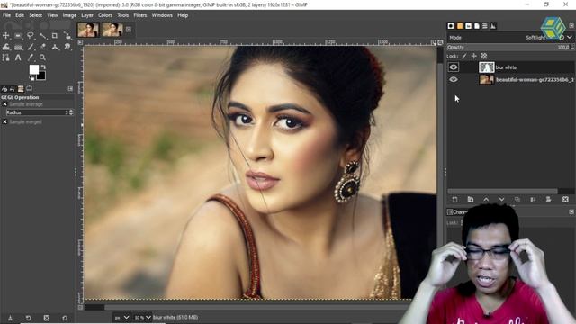Switch to the Device Status tab
The width and height of the screenshot is (576, 324).
pyautogui.click(x=30, y=89)
